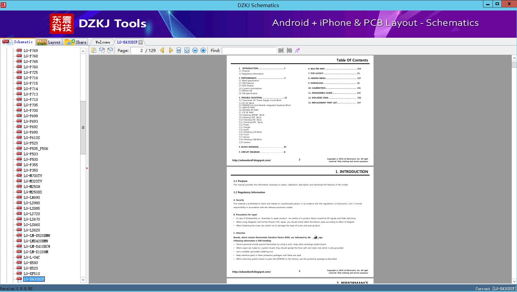Switch to the Welcome document tab
This screenshot has height=292, width=517.
(102, 42)
